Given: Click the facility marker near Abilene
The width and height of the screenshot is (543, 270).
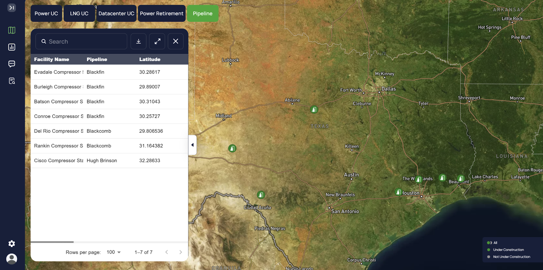Looking at the screenshot, I should [x=314, y=110].
